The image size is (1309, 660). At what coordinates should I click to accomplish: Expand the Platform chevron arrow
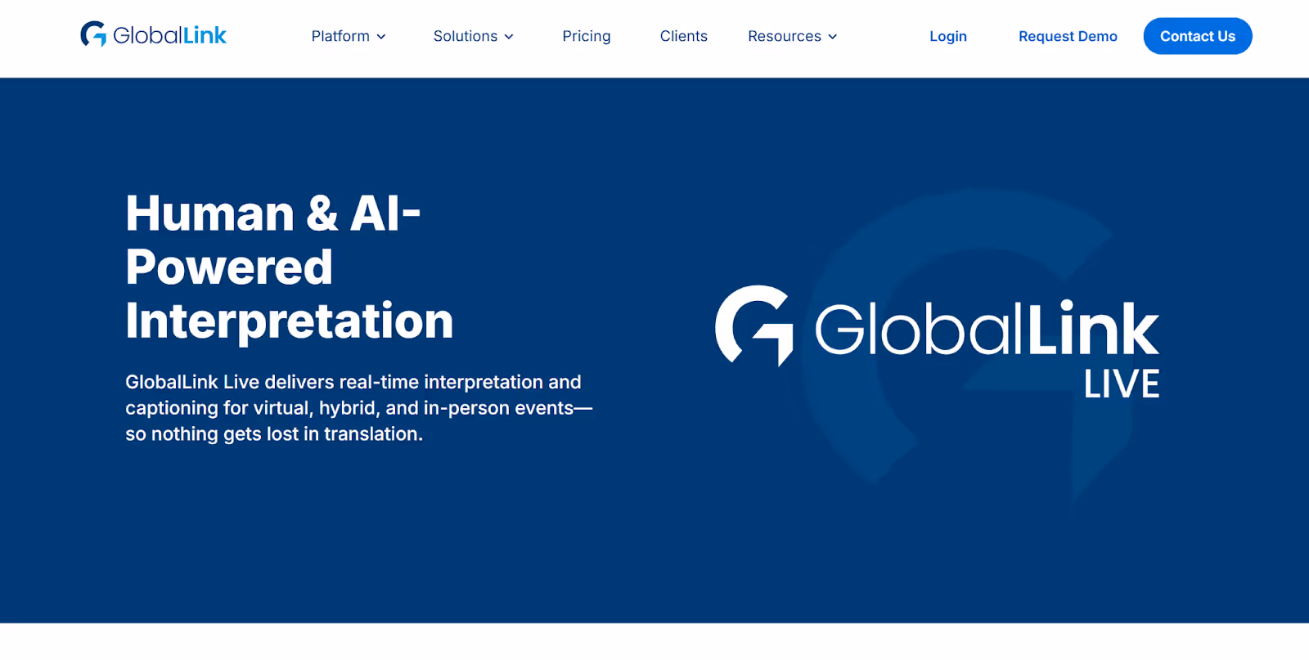pos(380,37)
